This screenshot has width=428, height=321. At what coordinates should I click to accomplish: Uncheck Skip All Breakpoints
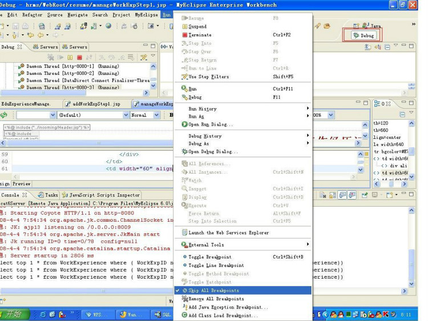pos(243,290)
